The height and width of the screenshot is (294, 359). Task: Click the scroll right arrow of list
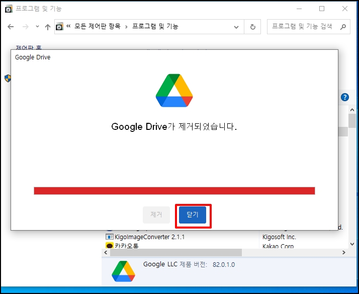[343, 252]
